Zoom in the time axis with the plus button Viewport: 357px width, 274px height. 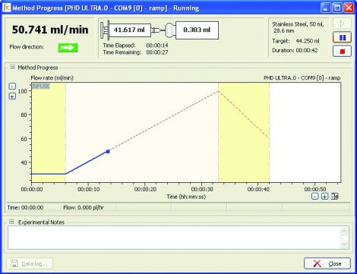click(x=324, y=196)
